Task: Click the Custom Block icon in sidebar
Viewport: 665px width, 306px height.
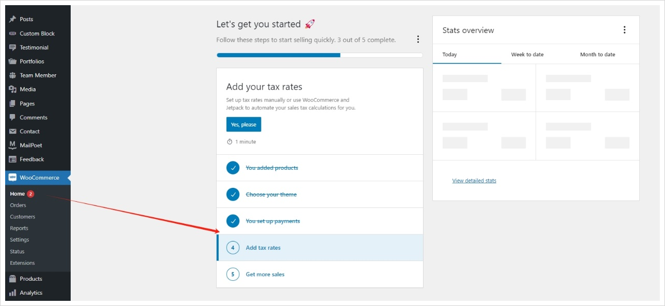Action: [x=13, y=34]
